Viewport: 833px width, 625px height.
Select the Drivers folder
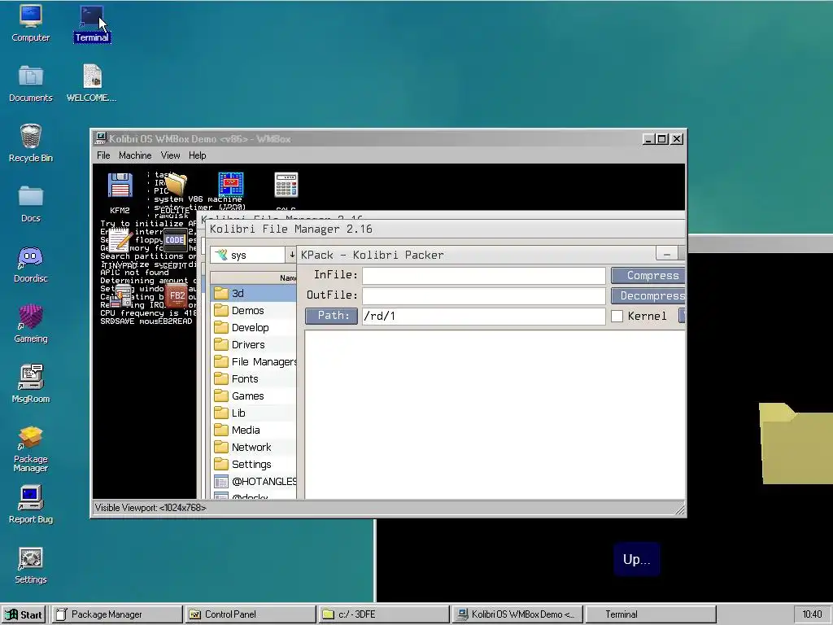[x=254, y=344]
